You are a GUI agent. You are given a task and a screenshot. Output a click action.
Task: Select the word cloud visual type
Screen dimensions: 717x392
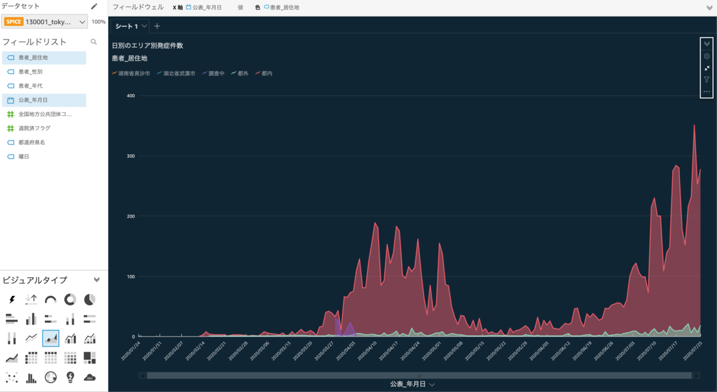click(90, 377)
